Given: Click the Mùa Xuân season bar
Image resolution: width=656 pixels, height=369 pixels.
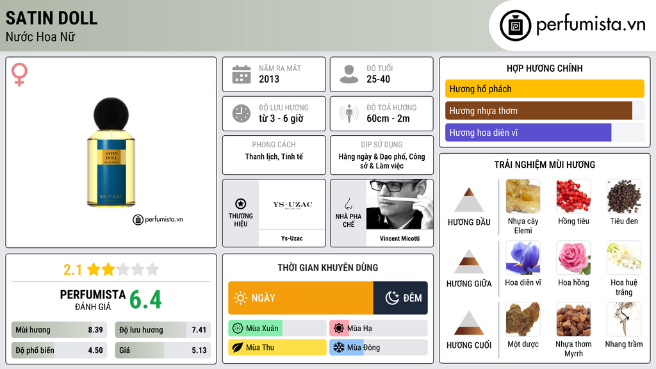Looking at the screenshot, I should (x=277, y=329).
